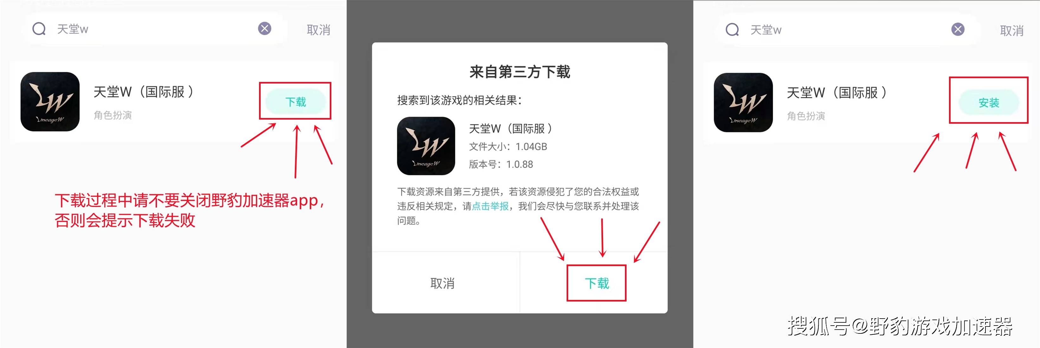Clear the right search field with X icon

[x=958, y=29]
